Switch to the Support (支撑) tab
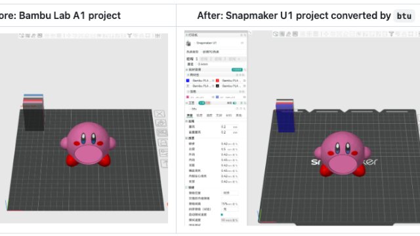 tap(219, 115)
